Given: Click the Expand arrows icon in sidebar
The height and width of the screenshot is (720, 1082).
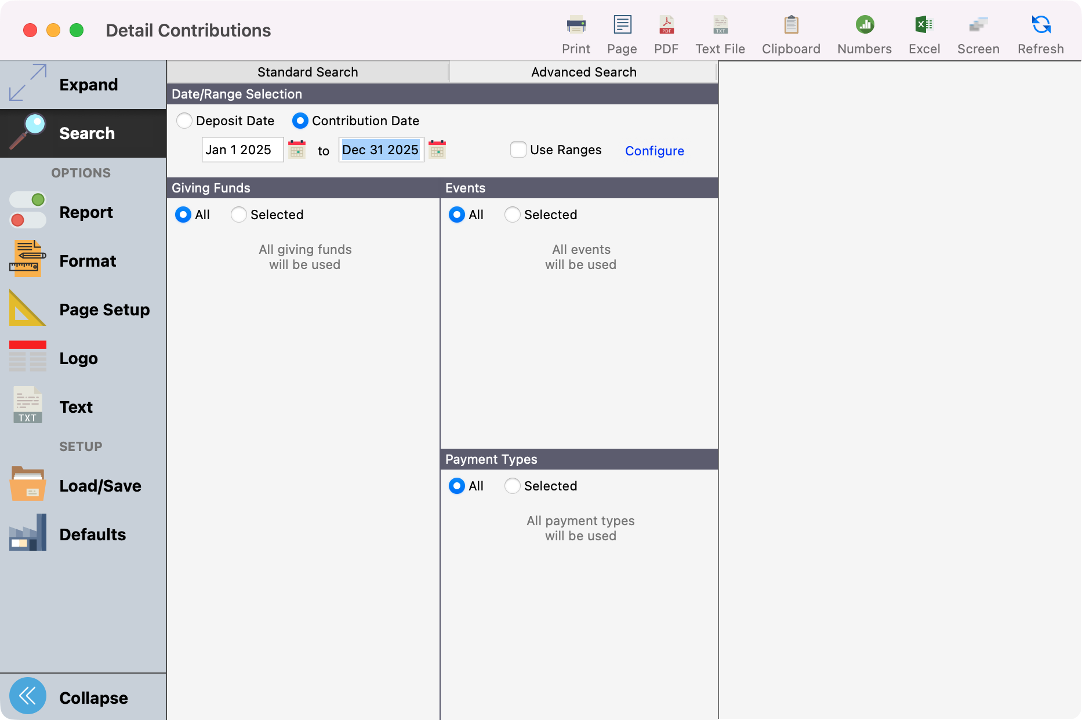Looking at the screenshot, I should click(28, 83).
